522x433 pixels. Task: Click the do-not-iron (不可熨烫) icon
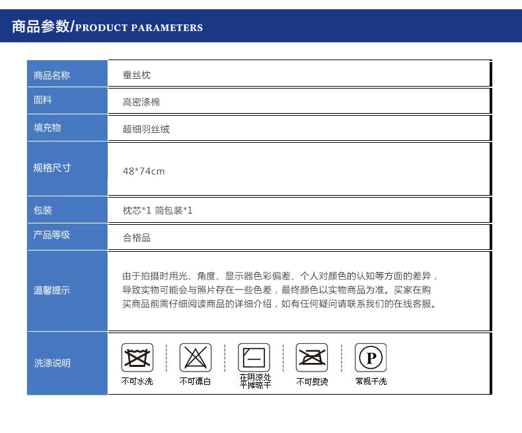tap(312, 358)
